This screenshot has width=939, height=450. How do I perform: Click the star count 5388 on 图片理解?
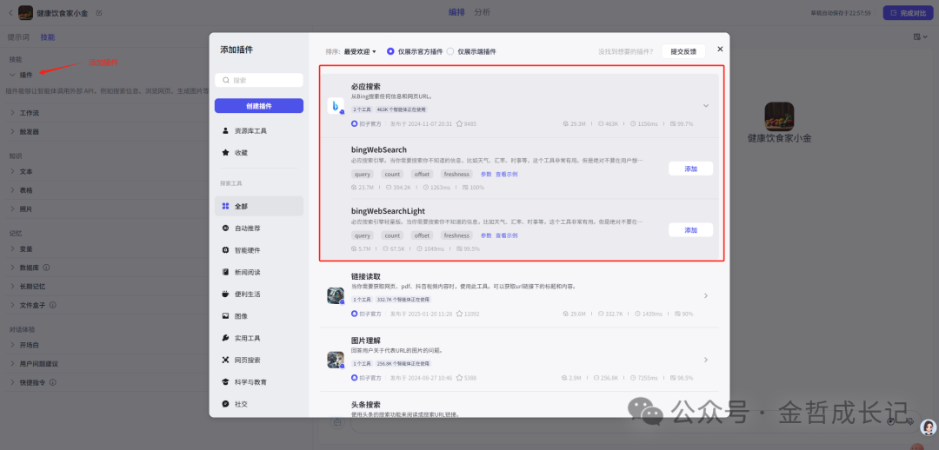(x=466, y=378)
